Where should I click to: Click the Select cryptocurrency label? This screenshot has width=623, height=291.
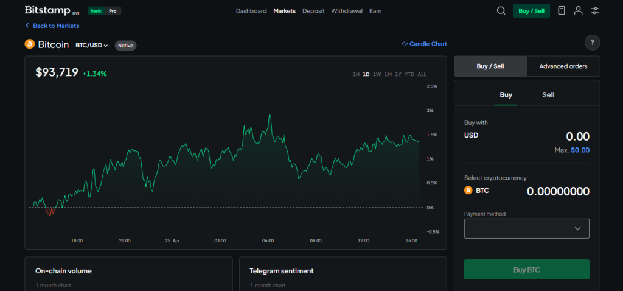(x=495, y=178)
